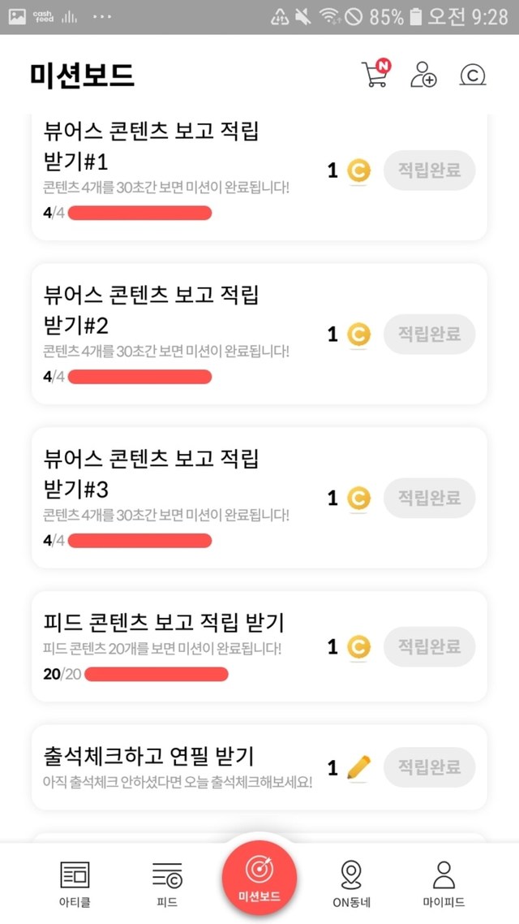The height and width of the screenshot is (924, 519).
Task: Open the 출석체크하고 연필 받기 mission card
Action: (x=178, y=767)
